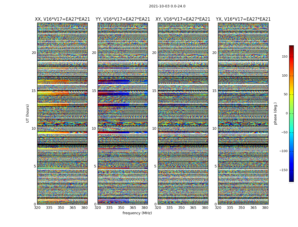The height and width of the screenshot is (227, 298).
Task: Click the 'UT (hours)' axis label
Action: coord(28,113)
